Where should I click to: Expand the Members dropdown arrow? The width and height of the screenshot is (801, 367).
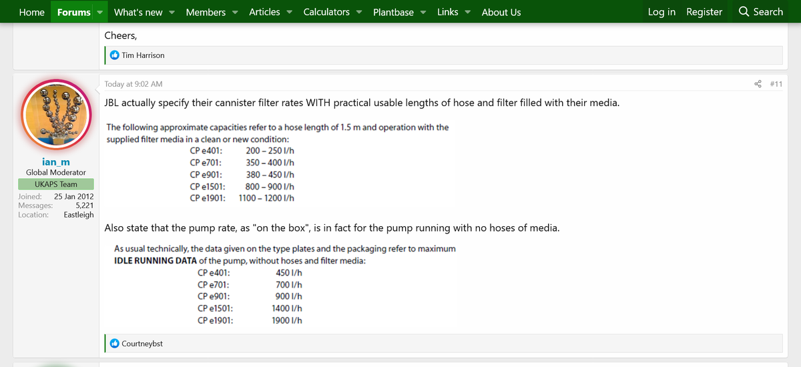235,12
